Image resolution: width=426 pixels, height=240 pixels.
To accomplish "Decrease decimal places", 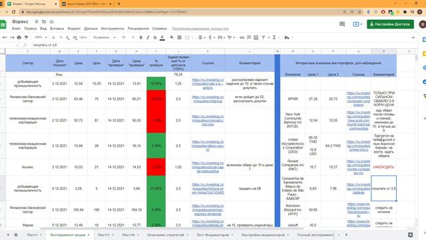I will point(68,37).
